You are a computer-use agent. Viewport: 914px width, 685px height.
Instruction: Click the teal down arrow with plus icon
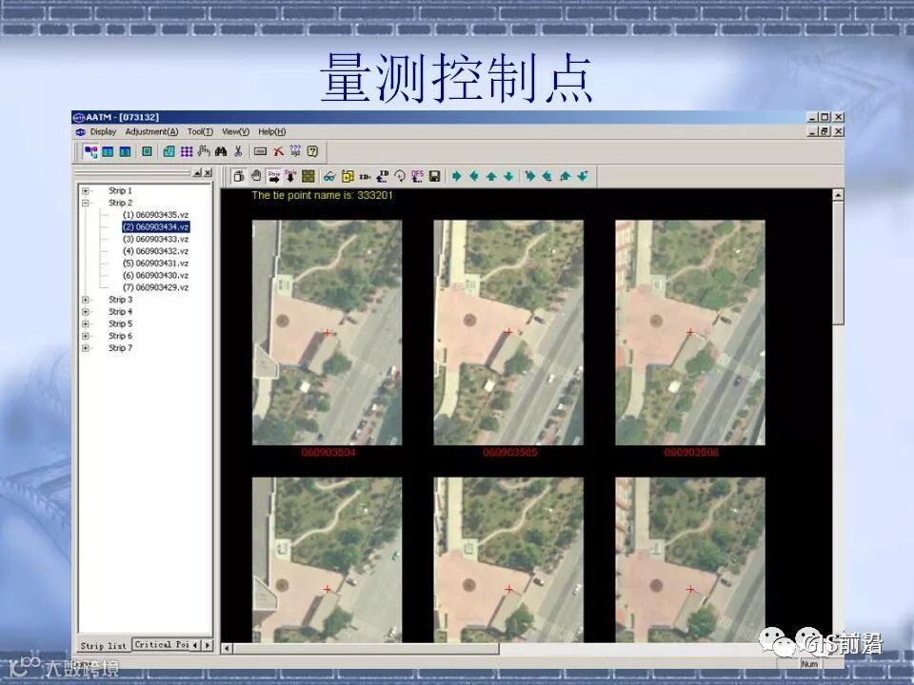pyautogui.click(x=583, y=176)
